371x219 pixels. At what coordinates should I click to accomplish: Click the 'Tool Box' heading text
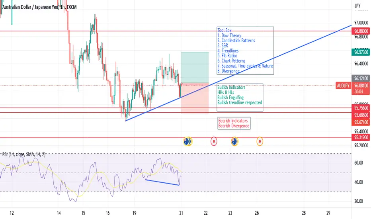click(225, 30)
